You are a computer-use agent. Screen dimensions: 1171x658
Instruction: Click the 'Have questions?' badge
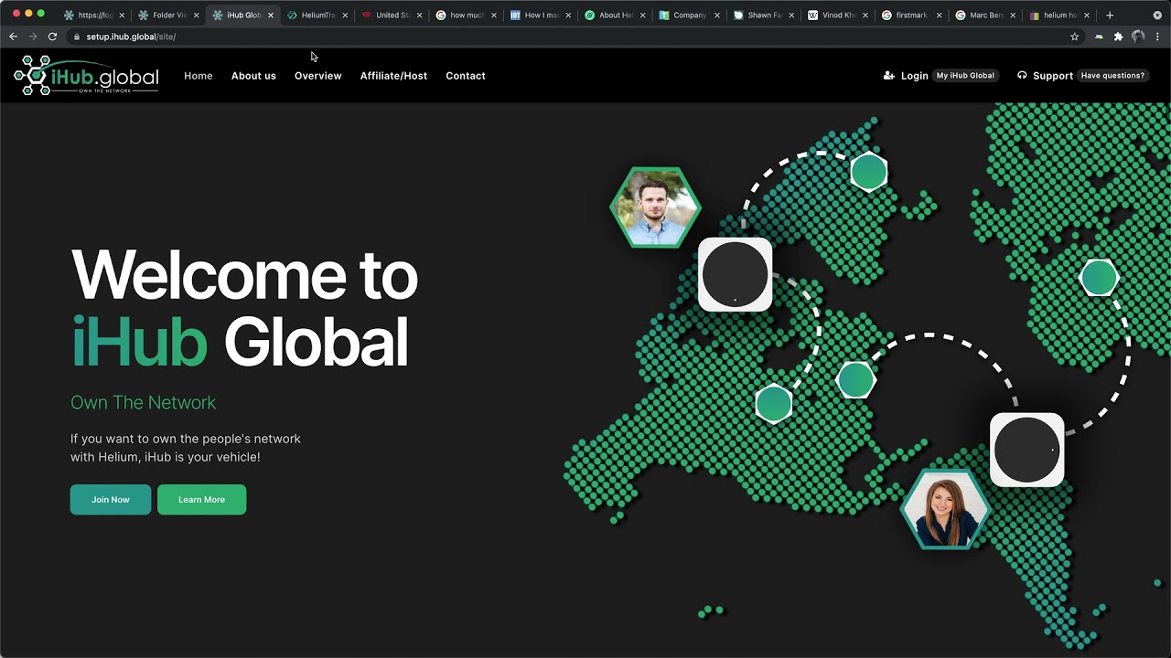click(1112, 76)
